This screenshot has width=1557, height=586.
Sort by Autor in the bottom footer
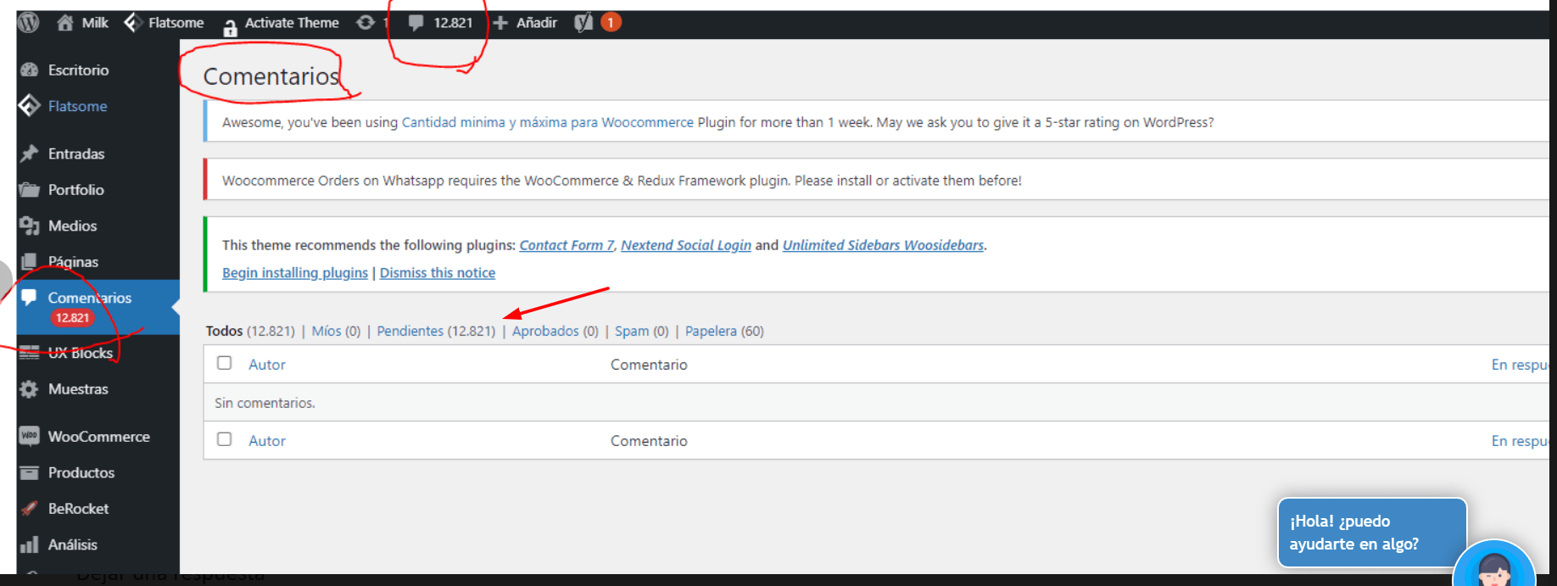point(267,441)
